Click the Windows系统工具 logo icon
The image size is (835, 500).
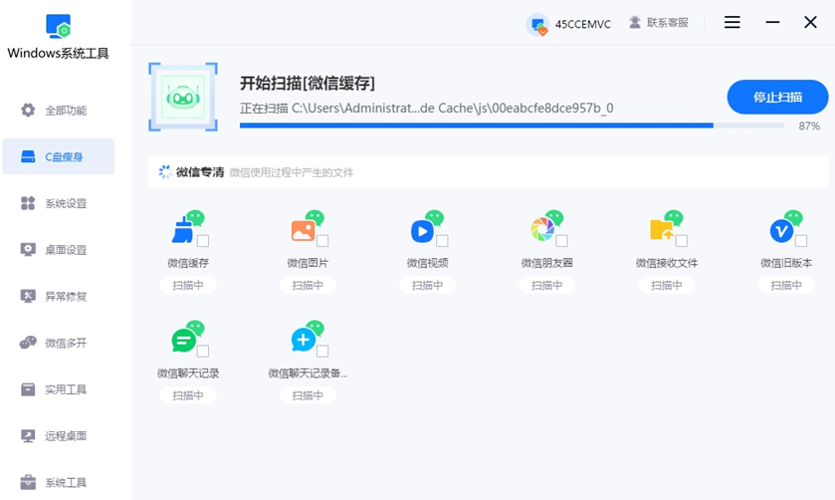(x=58, y=26)
